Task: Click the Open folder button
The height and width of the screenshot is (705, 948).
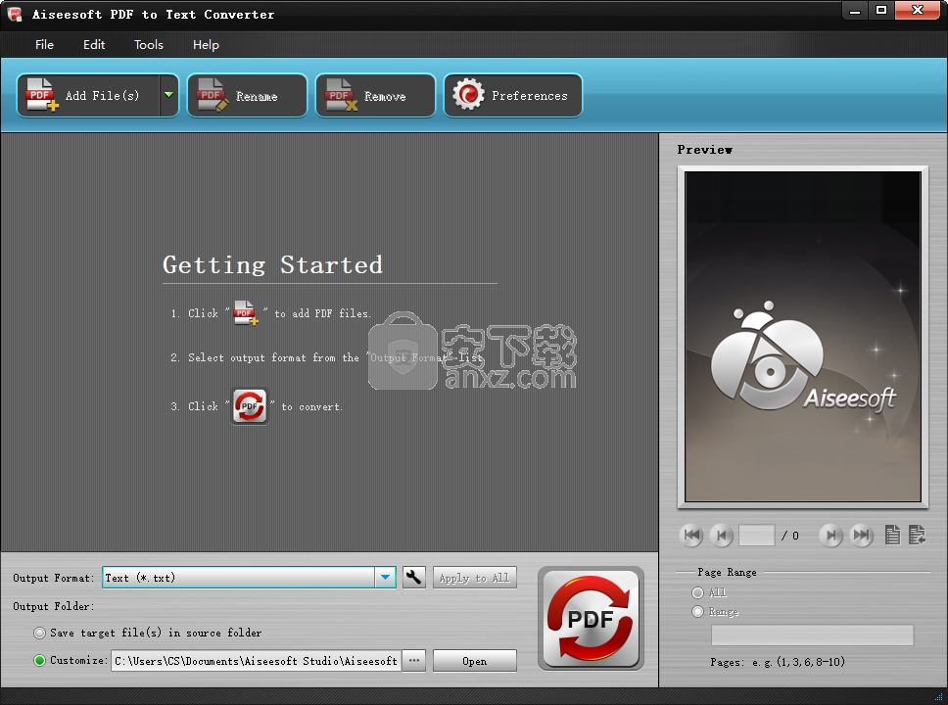Action: click(475, 661)
